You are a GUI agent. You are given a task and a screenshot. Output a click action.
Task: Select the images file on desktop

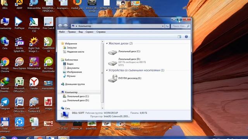coord(48,103)
